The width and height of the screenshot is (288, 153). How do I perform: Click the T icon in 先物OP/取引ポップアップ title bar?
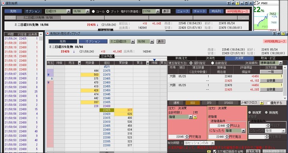[x=274, y=34]
